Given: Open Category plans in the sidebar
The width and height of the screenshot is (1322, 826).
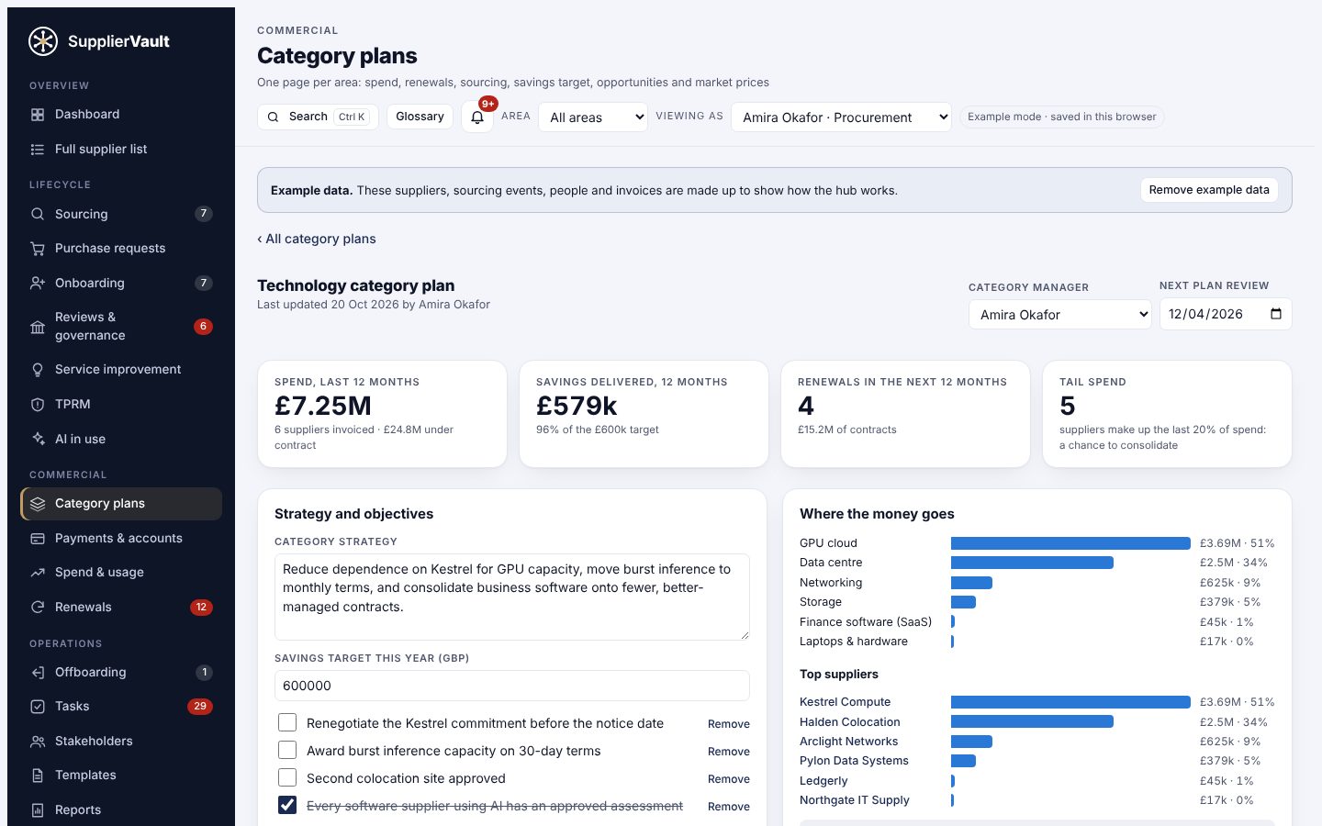Looking at the screenshot, I should click(121, 504).
